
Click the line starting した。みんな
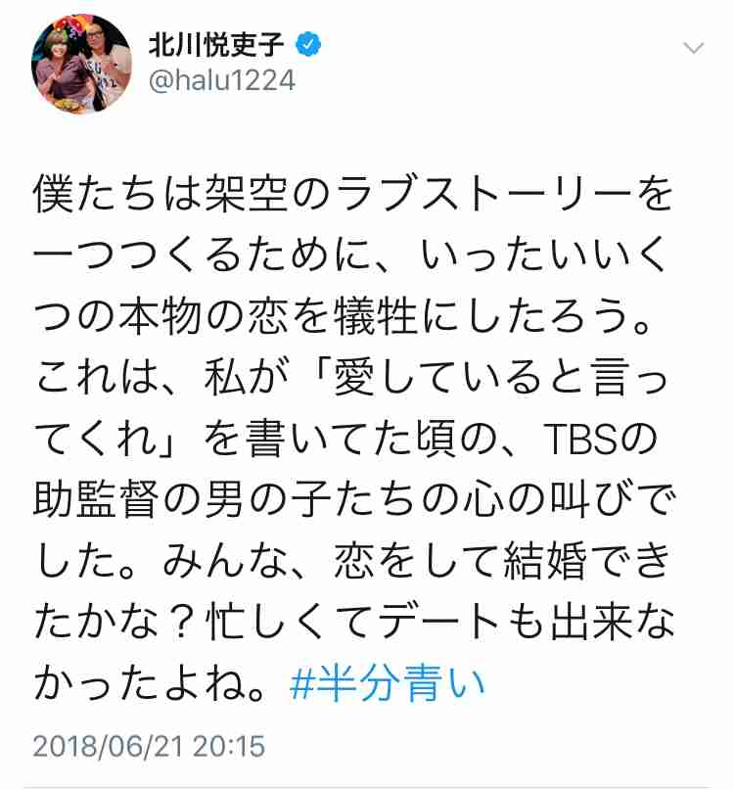pyautogui.click(x=352, y=561)
